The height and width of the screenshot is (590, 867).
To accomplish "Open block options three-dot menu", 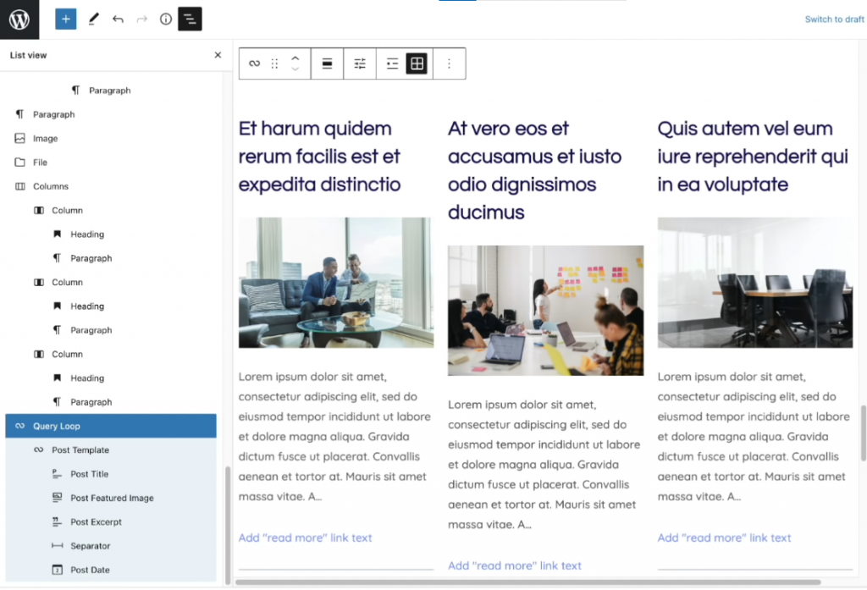I will [449, 63].
